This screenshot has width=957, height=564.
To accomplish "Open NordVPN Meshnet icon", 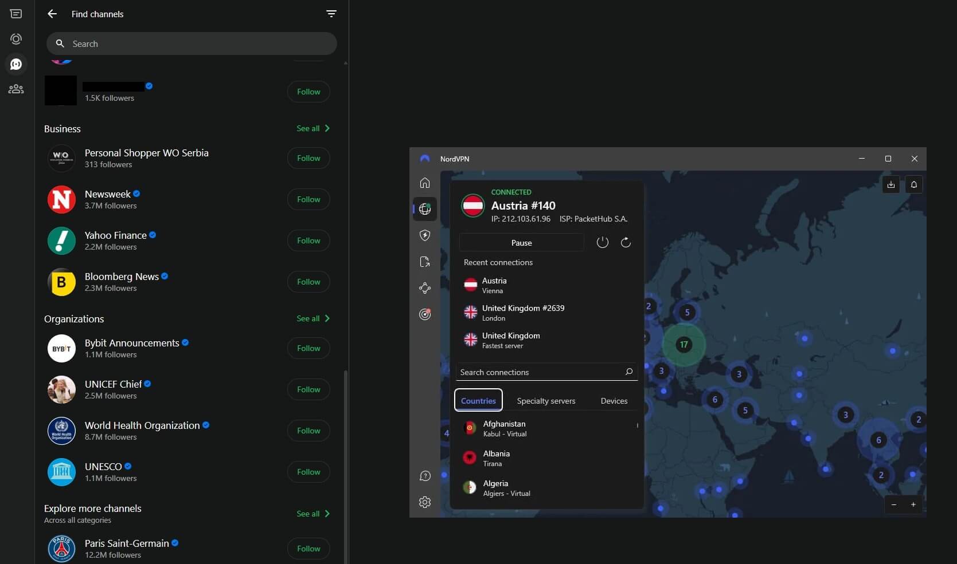I will click(x=425, y=288).
